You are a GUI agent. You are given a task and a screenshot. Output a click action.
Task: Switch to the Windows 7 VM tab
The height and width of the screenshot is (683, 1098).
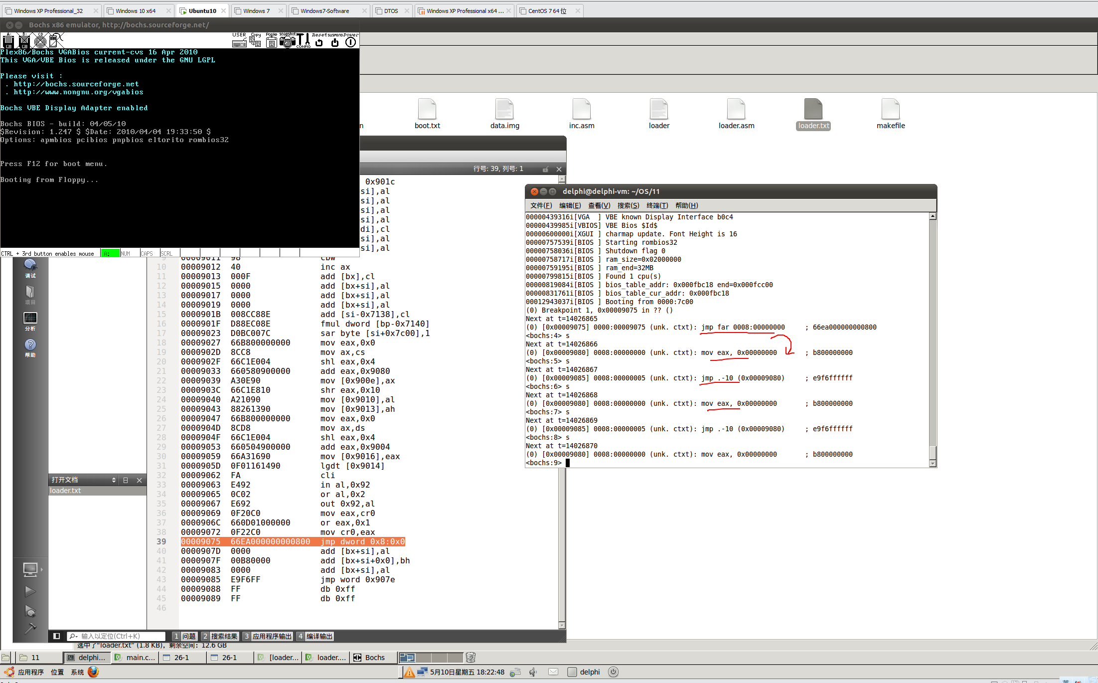[x=256, y=10]
